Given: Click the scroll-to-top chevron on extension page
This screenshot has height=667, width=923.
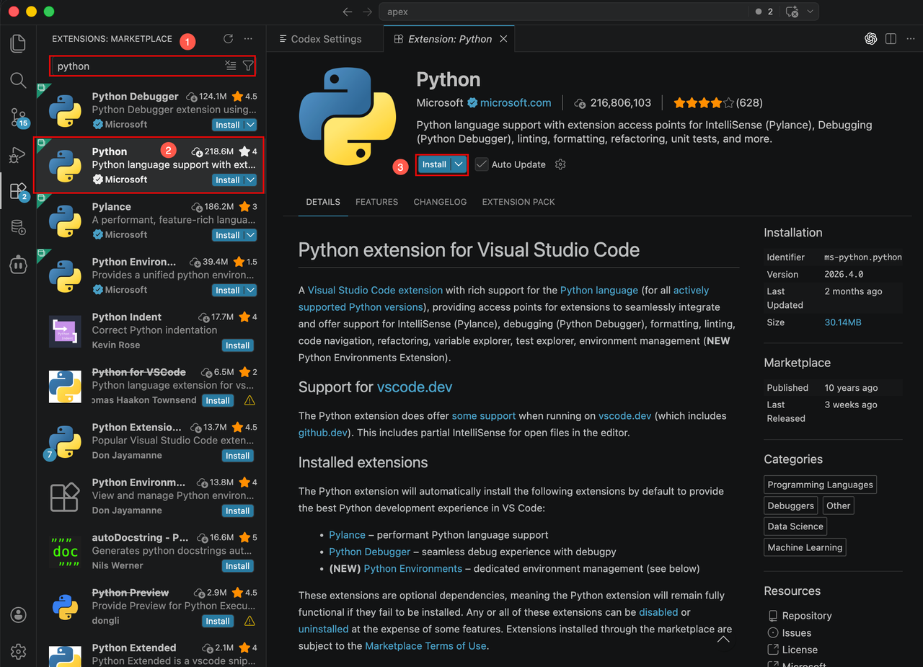Looking at the screenshot, I should pos(723,639).
